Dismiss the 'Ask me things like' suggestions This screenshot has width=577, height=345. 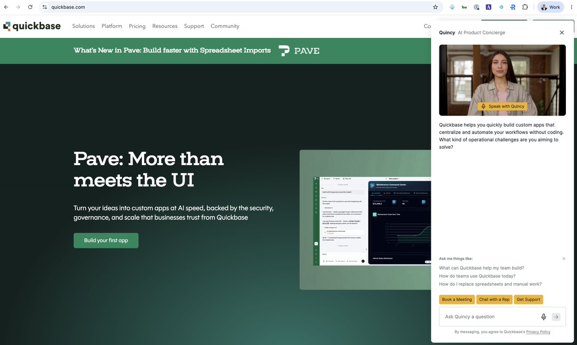pyautogui.click(x=564, y=259)
